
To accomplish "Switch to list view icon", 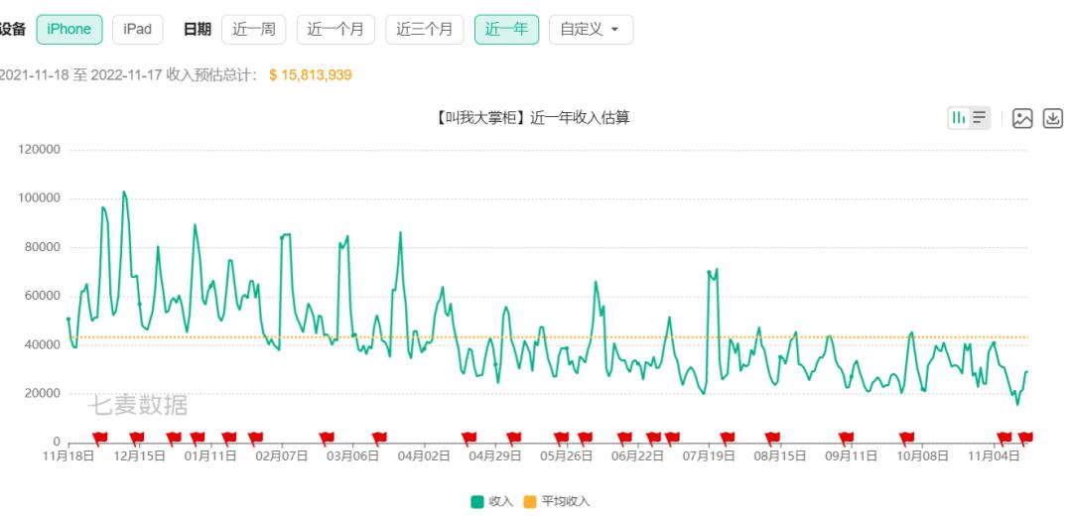I will (x=980, y=118).
